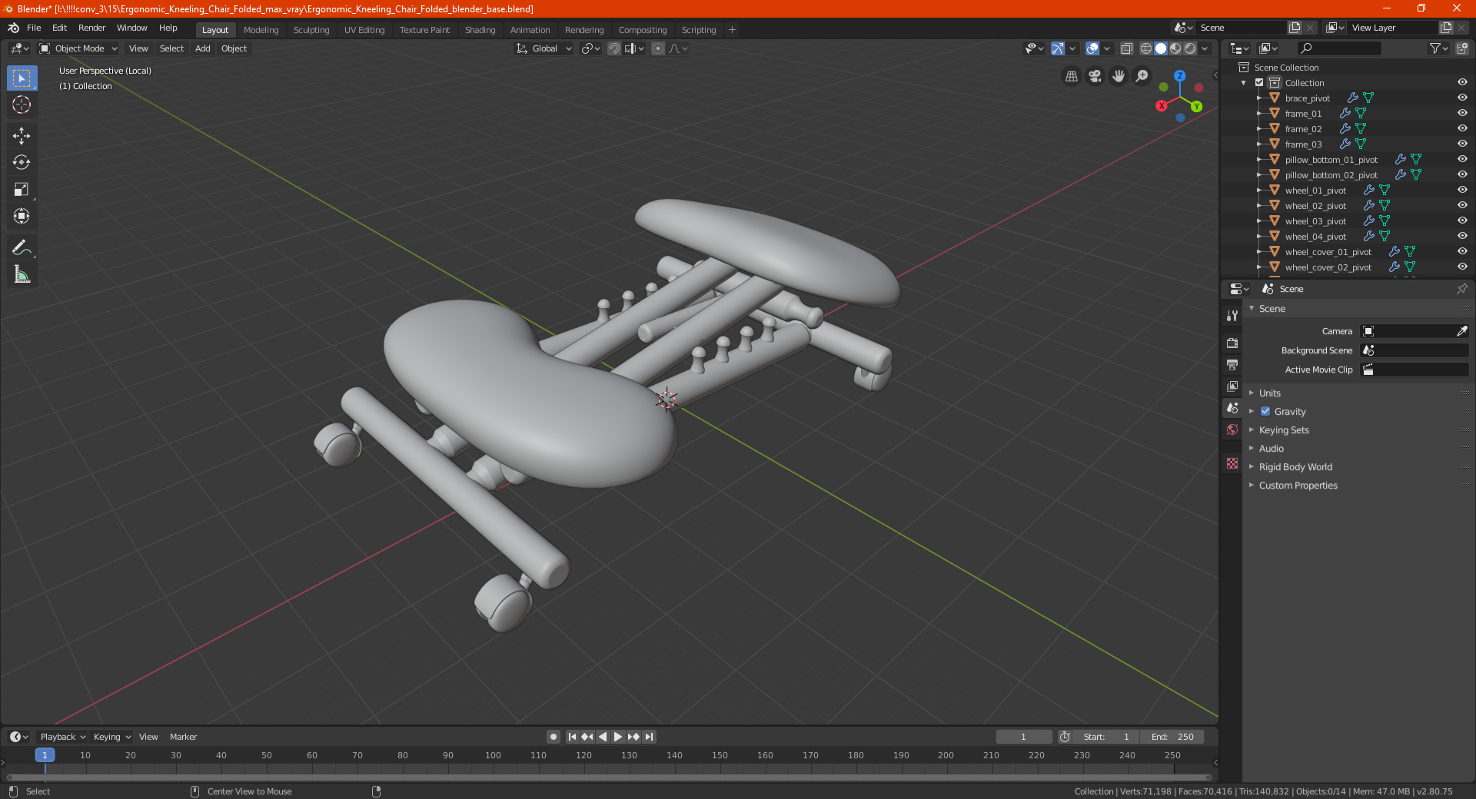This screenshot has height=799, width=1476.
Task: Open the Active Tool properties tab
Action: (x=1232, y=315)
